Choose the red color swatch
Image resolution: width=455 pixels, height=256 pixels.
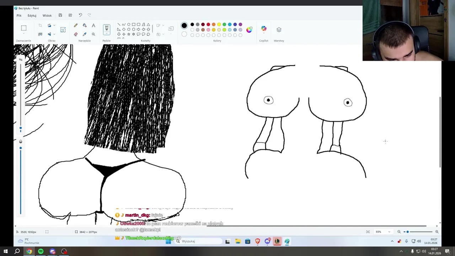(x=208, y=25)
